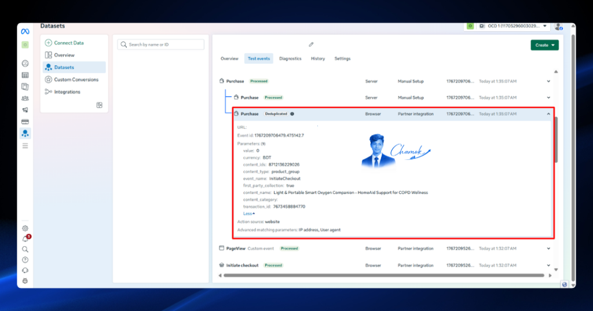Open the billing credit card icon

pos(25,122)
